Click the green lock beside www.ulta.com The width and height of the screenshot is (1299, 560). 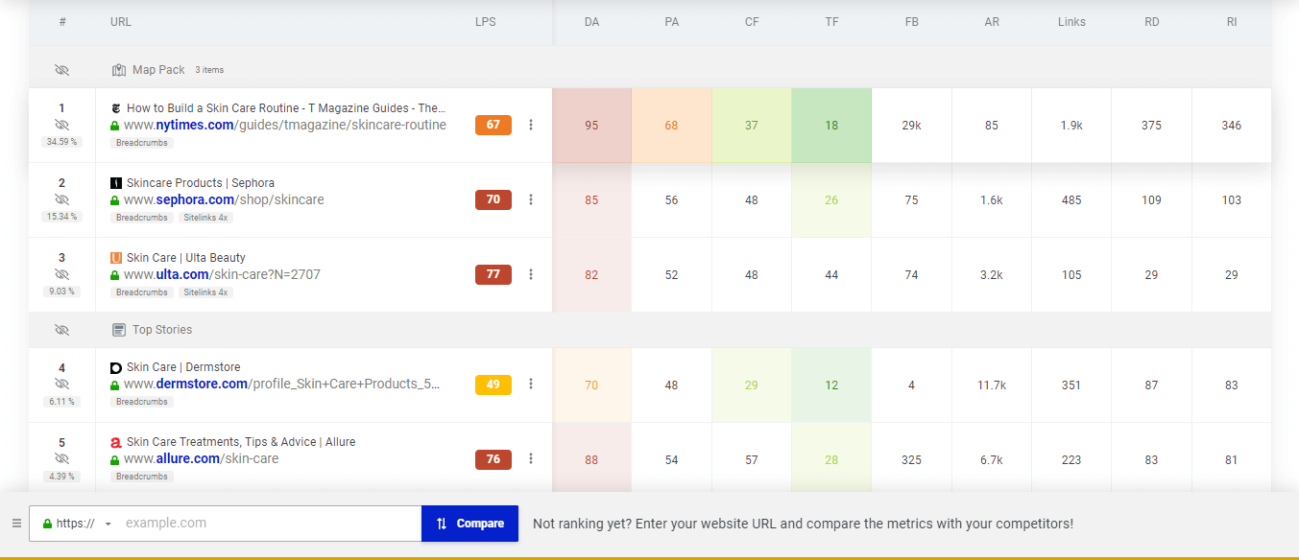115,275
